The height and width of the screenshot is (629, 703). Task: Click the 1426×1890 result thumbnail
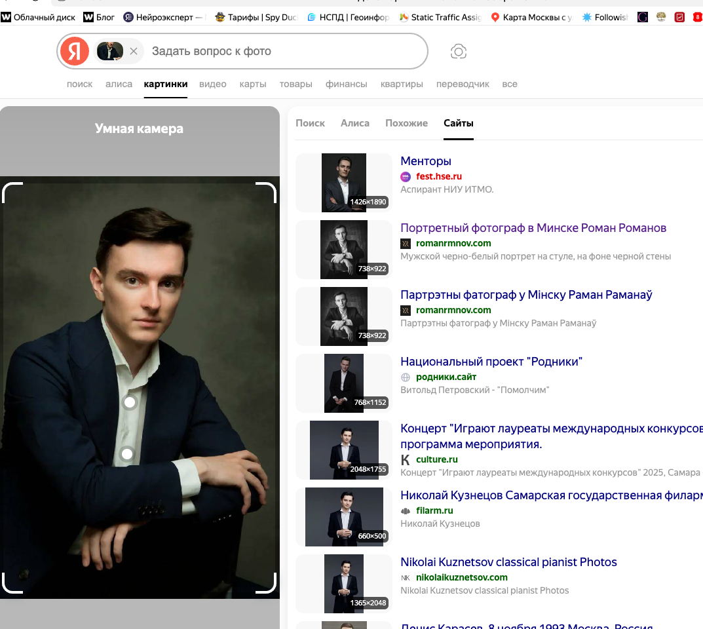coord(343,183)
